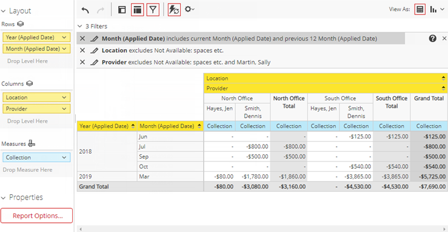
Task: Open the chart view dropdown
Action: (x=438, y=10)
